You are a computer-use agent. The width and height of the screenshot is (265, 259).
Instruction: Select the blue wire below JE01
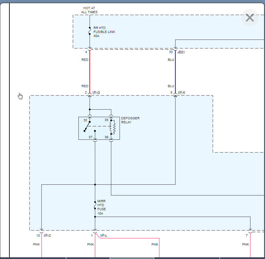pyautogui.click(x=175, y=72)
